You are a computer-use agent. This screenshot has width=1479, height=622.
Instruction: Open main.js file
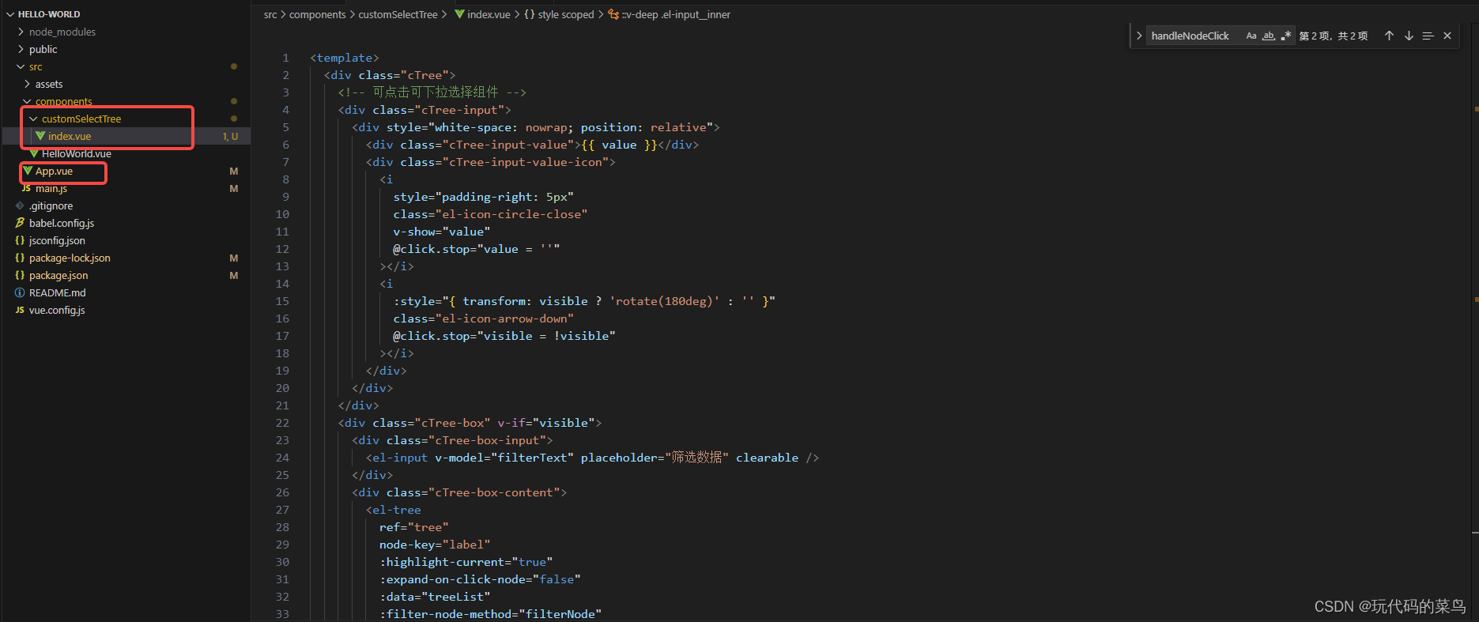click(x=51, y=188)
